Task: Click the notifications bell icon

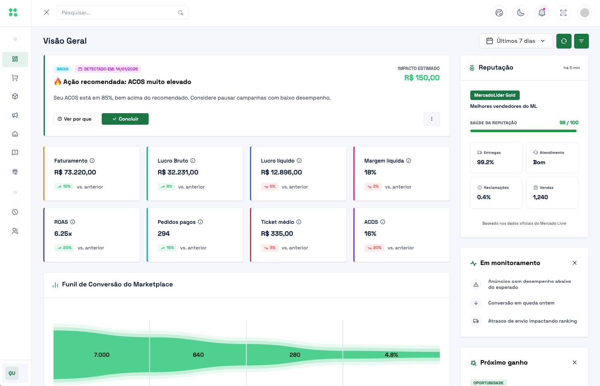Action: (x=542, y=13)
